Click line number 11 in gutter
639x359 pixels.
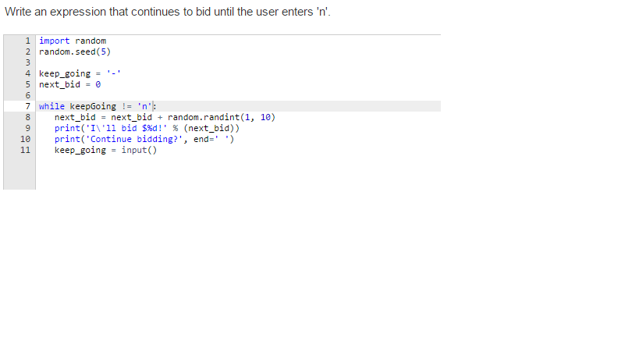[25, 151]
